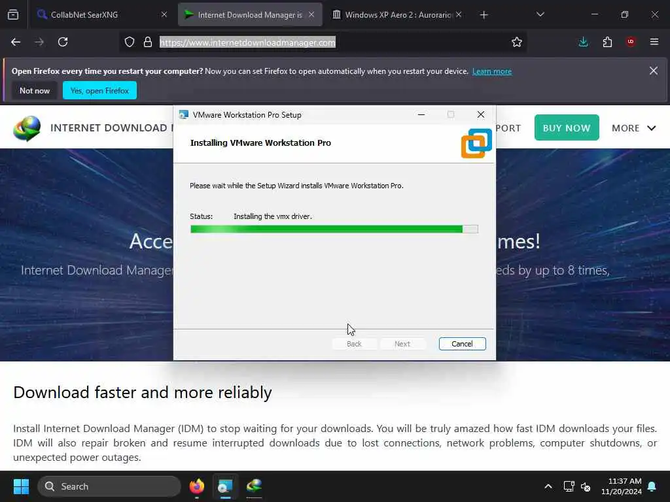This screenshot has width=670, height=502.
Task: Open clock showing 11:37 AM
Action: [622, 486]
